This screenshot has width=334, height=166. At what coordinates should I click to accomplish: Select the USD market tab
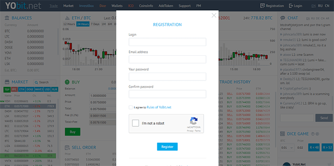[47, 89]
